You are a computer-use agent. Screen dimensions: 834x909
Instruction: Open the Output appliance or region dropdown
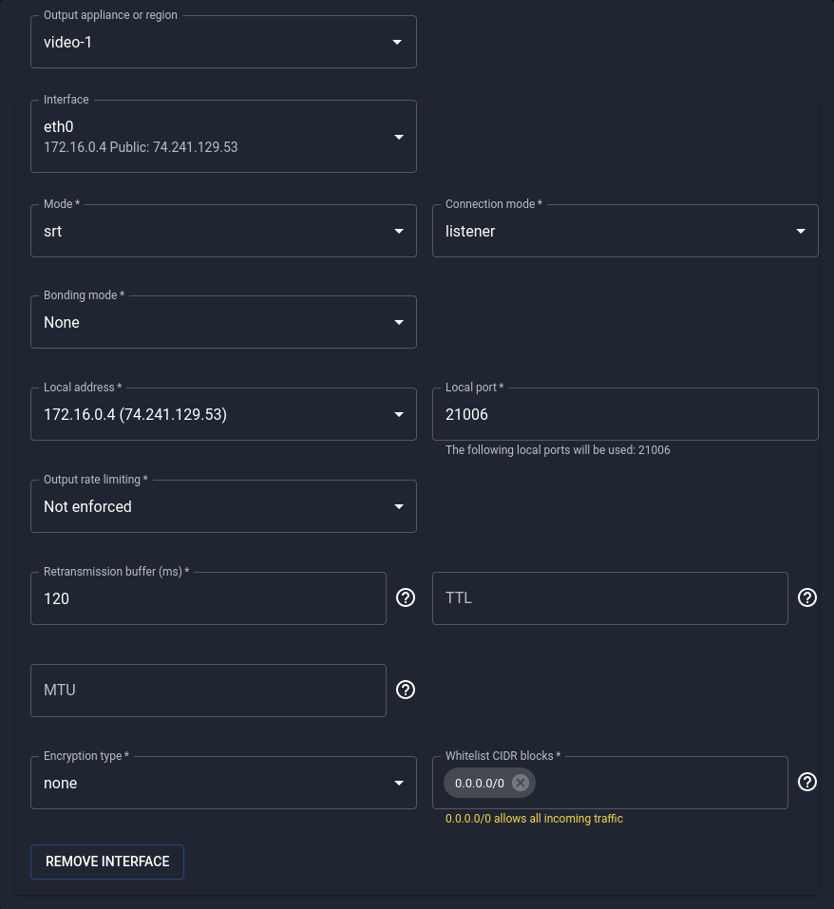[223, 42]
